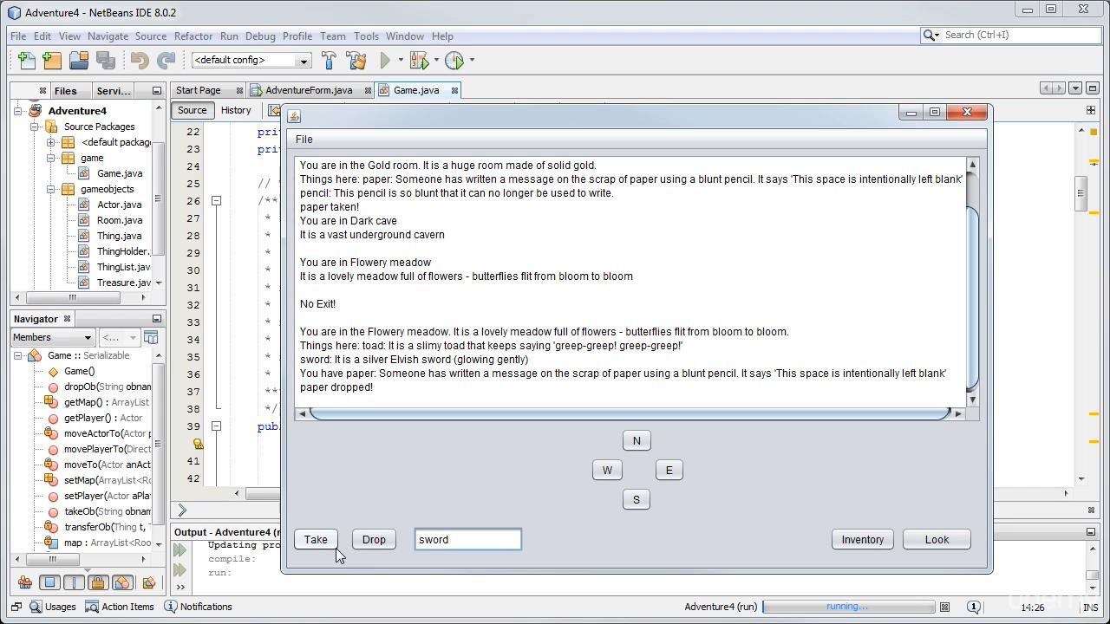This screenshot has width=1110, height=624.
Task: Click the Adventure4 running progress bar
Action: tap(847, 607)
